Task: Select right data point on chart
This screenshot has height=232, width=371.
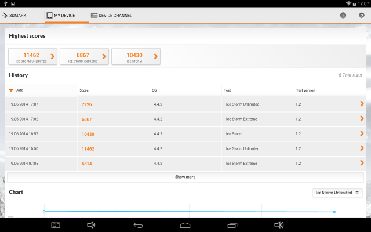Action: (334, 212)
